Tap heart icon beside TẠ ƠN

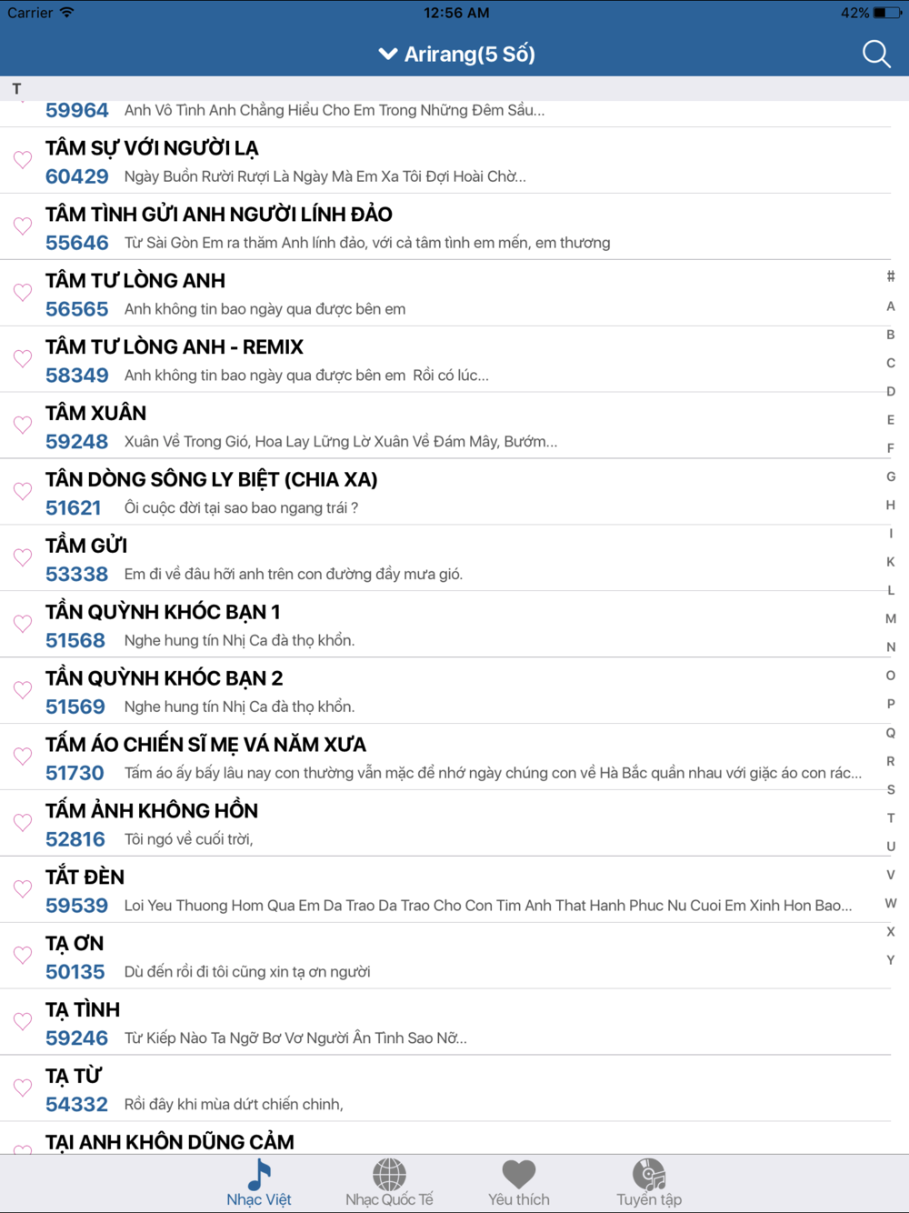point(23,957)
